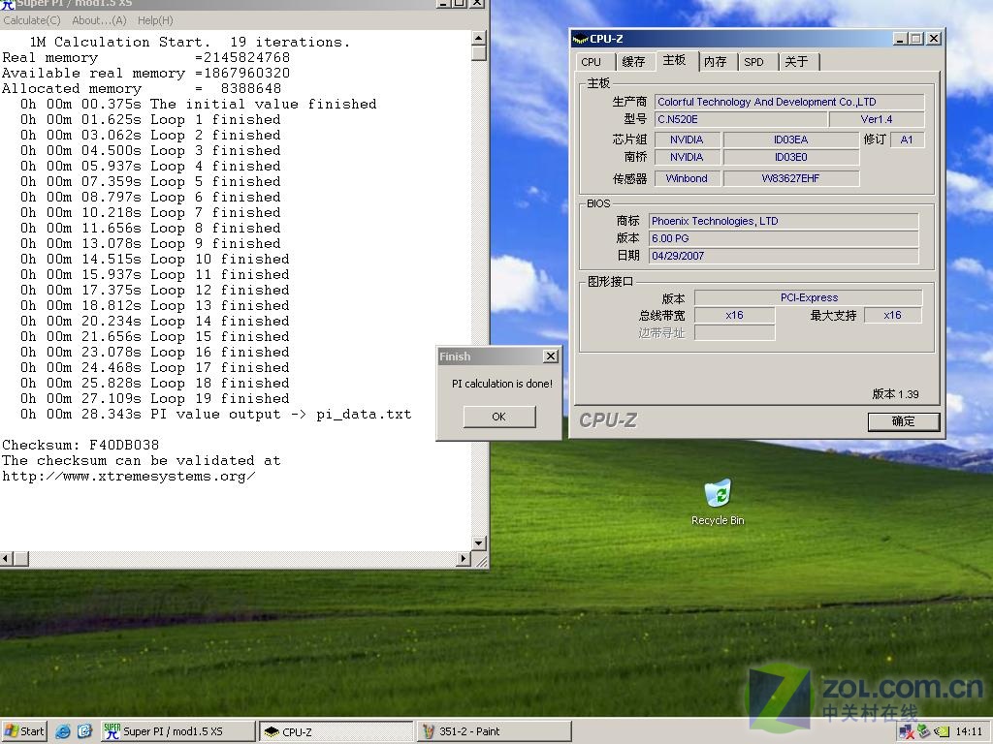Screen dimensions: 993x744
Task: Click the model field C.N520E
Action: [x=741, y=119]
